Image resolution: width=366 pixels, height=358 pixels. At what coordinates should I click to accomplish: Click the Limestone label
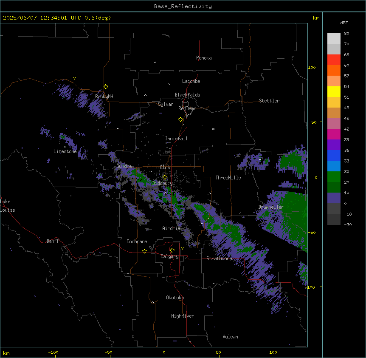pos(65,151)
